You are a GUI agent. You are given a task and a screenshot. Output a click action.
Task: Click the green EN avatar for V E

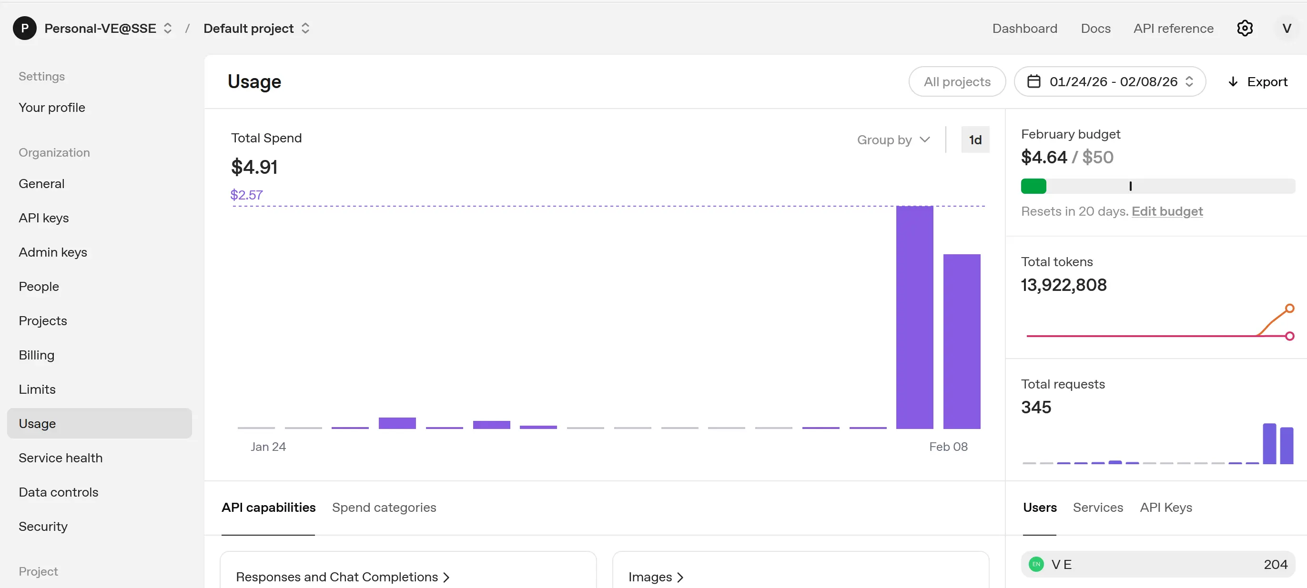tap(1035, 564)
